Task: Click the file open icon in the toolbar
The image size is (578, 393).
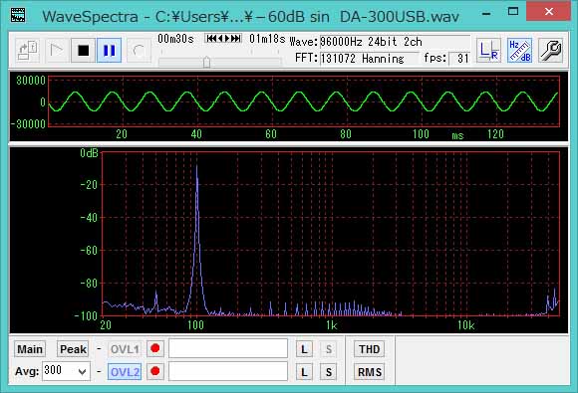Action: [x=28, y=51]
